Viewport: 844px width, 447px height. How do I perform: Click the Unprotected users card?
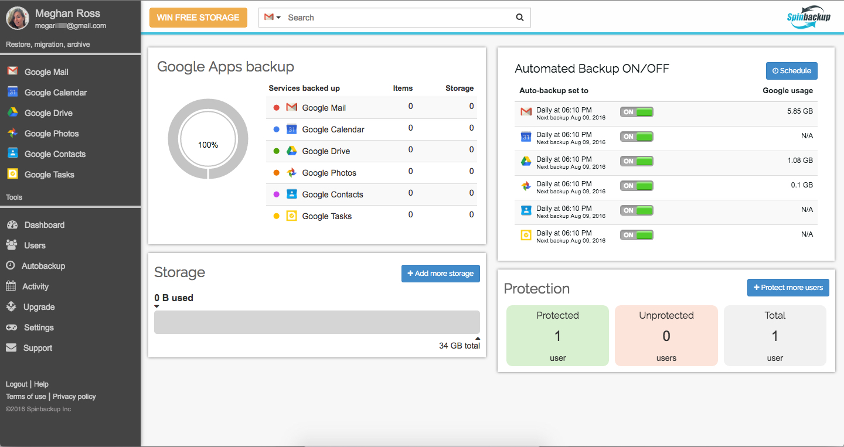point(666,336)
